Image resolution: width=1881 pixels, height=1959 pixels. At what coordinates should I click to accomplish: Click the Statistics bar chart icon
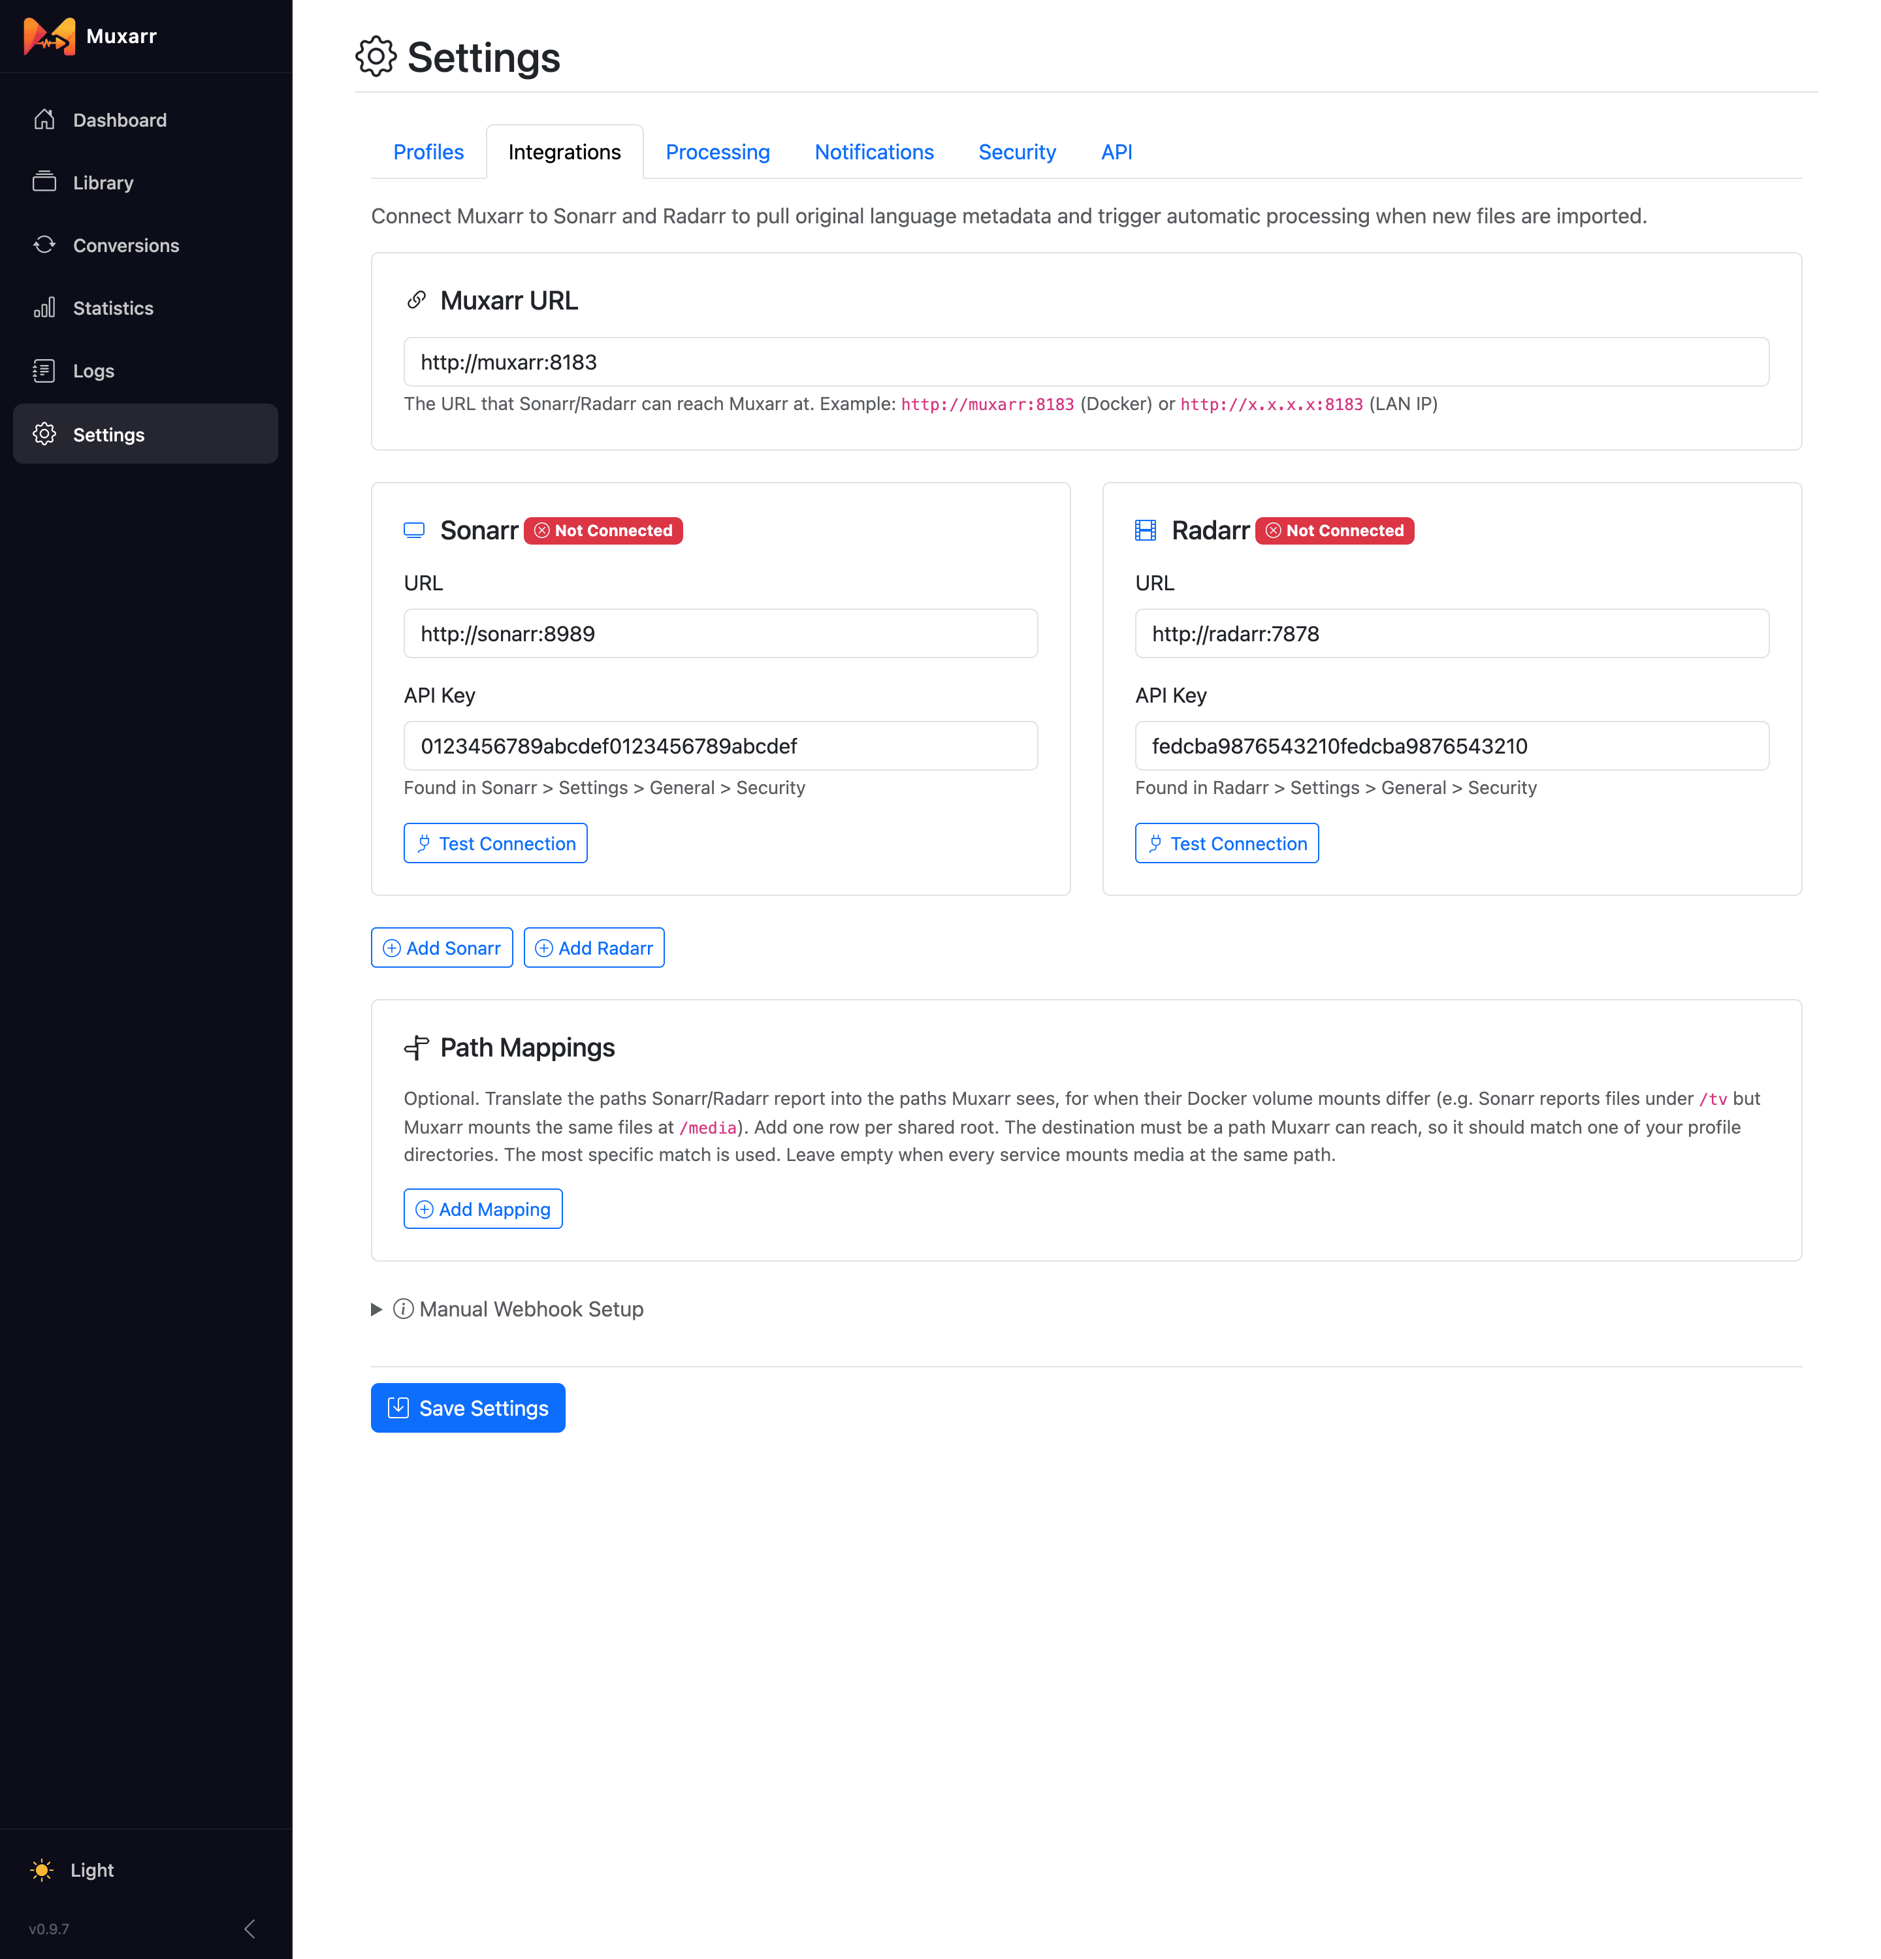click(x=44, y=308)
